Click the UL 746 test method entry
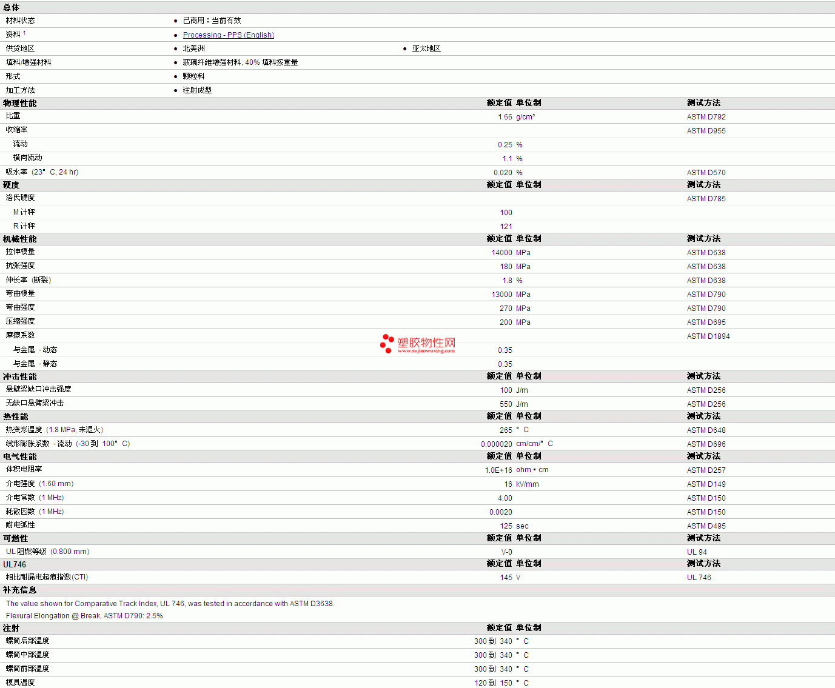835x688 pixels. coord(699,578)
